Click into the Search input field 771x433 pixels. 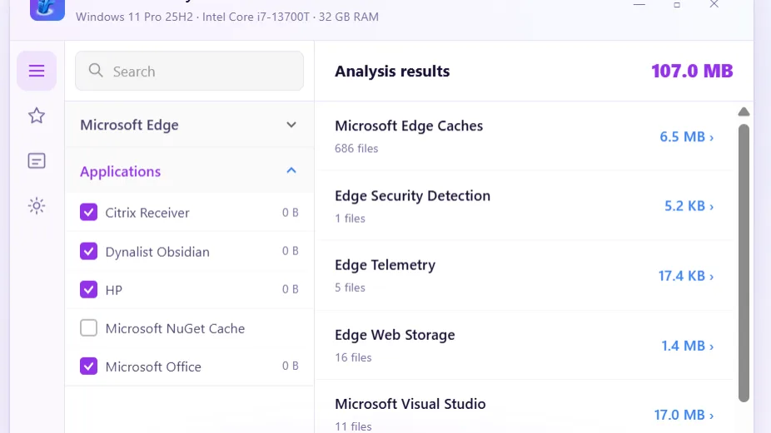189,71
